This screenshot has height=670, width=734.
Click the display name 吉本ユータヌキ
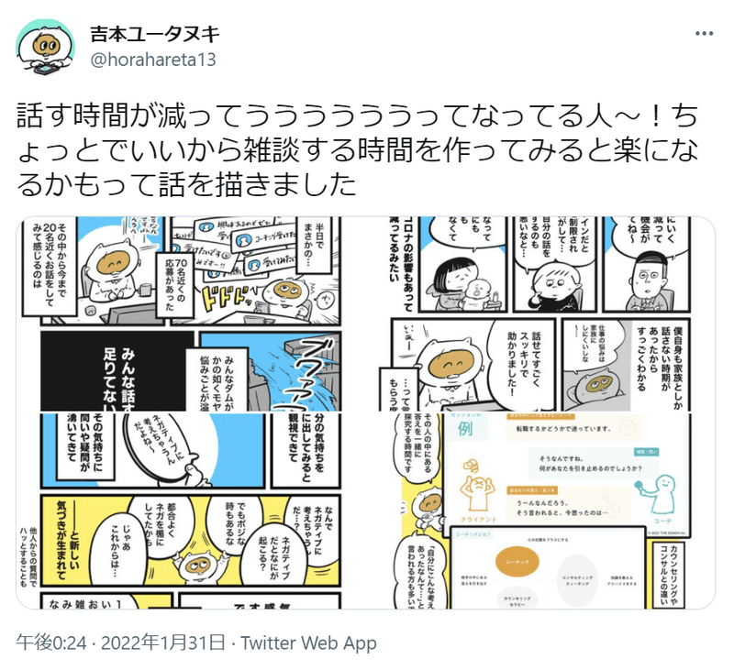[155, 34]
